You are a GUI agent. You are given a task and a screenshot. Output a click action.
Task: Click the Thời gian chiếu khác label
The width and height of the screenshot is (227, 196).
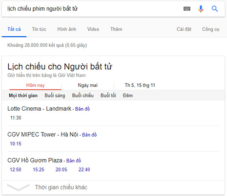pos(61,187)
